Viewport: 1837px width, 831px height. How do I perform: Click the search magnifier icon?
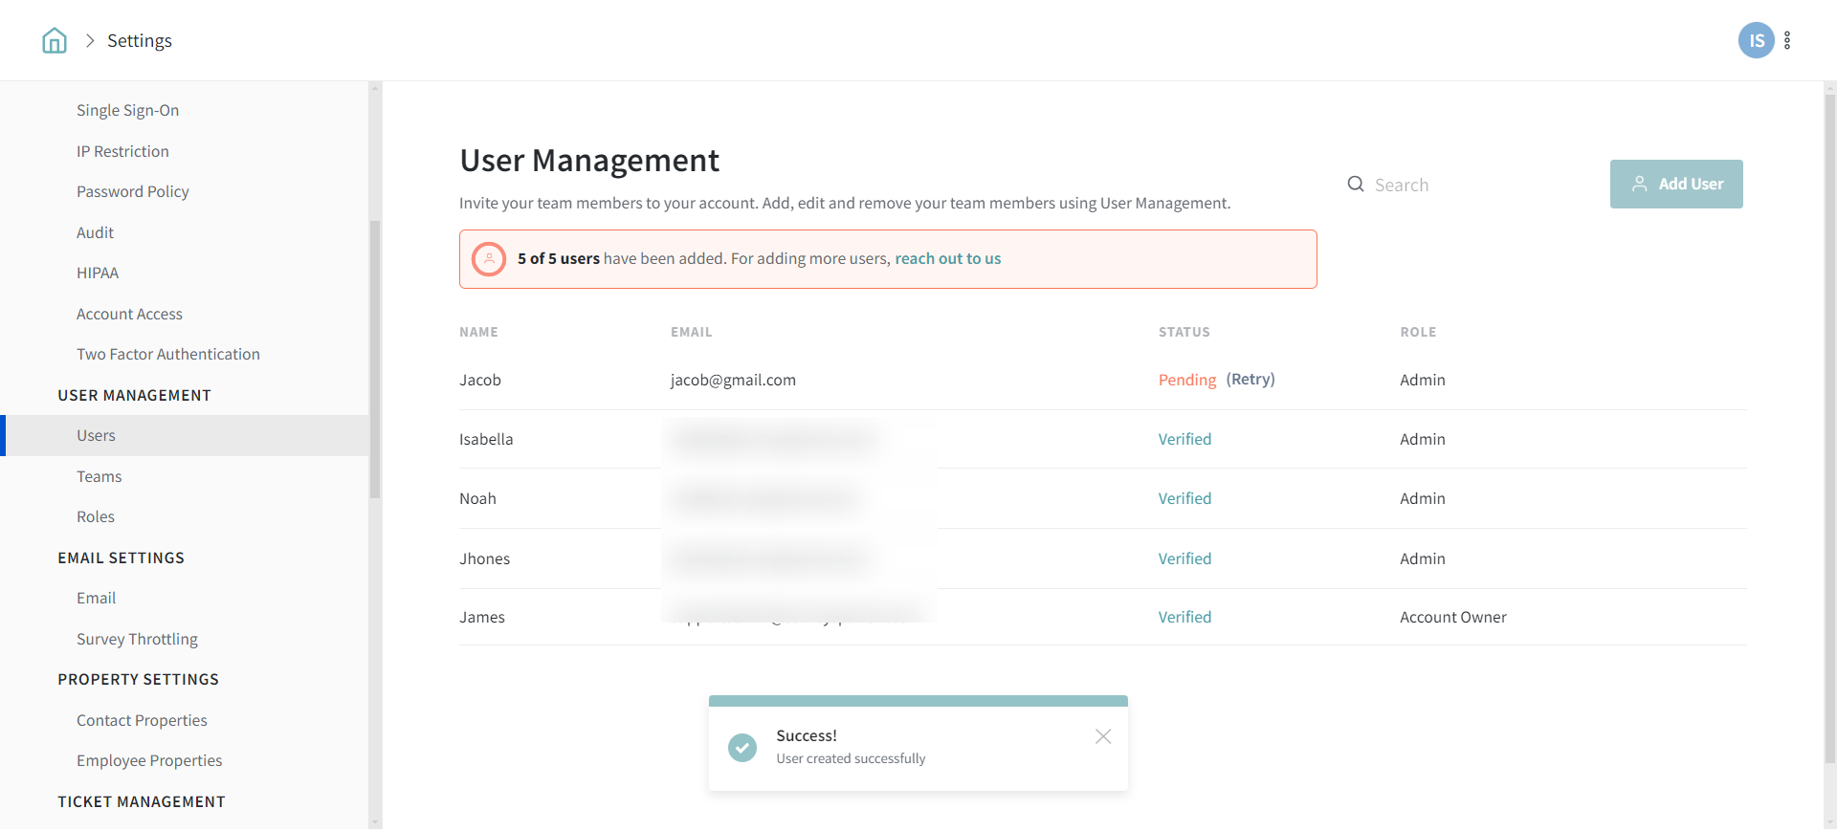pyautogui.click(x=1355, y=185)
